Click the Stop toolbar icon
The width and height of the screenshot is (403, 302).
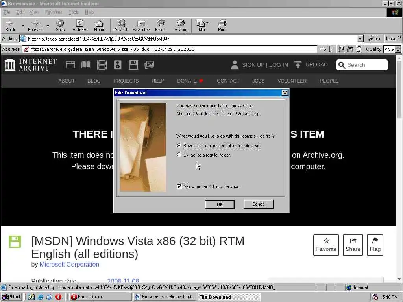60,26
